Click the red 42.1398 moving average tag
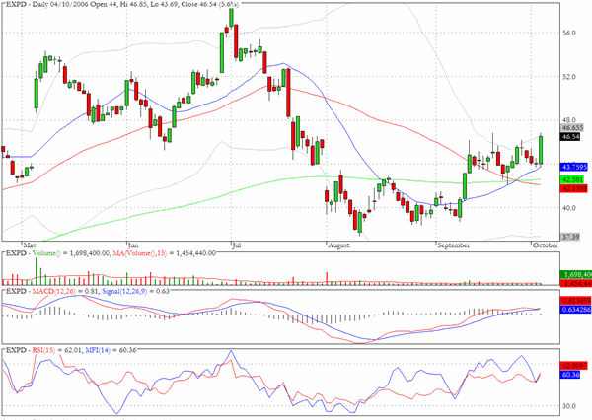The image size is (592, 420). [x=574, y=188]
